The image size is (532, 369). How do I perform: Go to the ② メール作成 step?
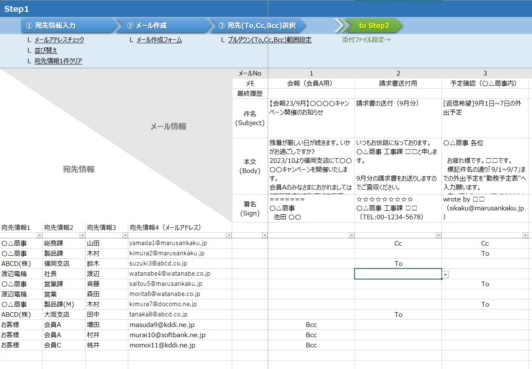pyautogui.click(x=163, y=25)
